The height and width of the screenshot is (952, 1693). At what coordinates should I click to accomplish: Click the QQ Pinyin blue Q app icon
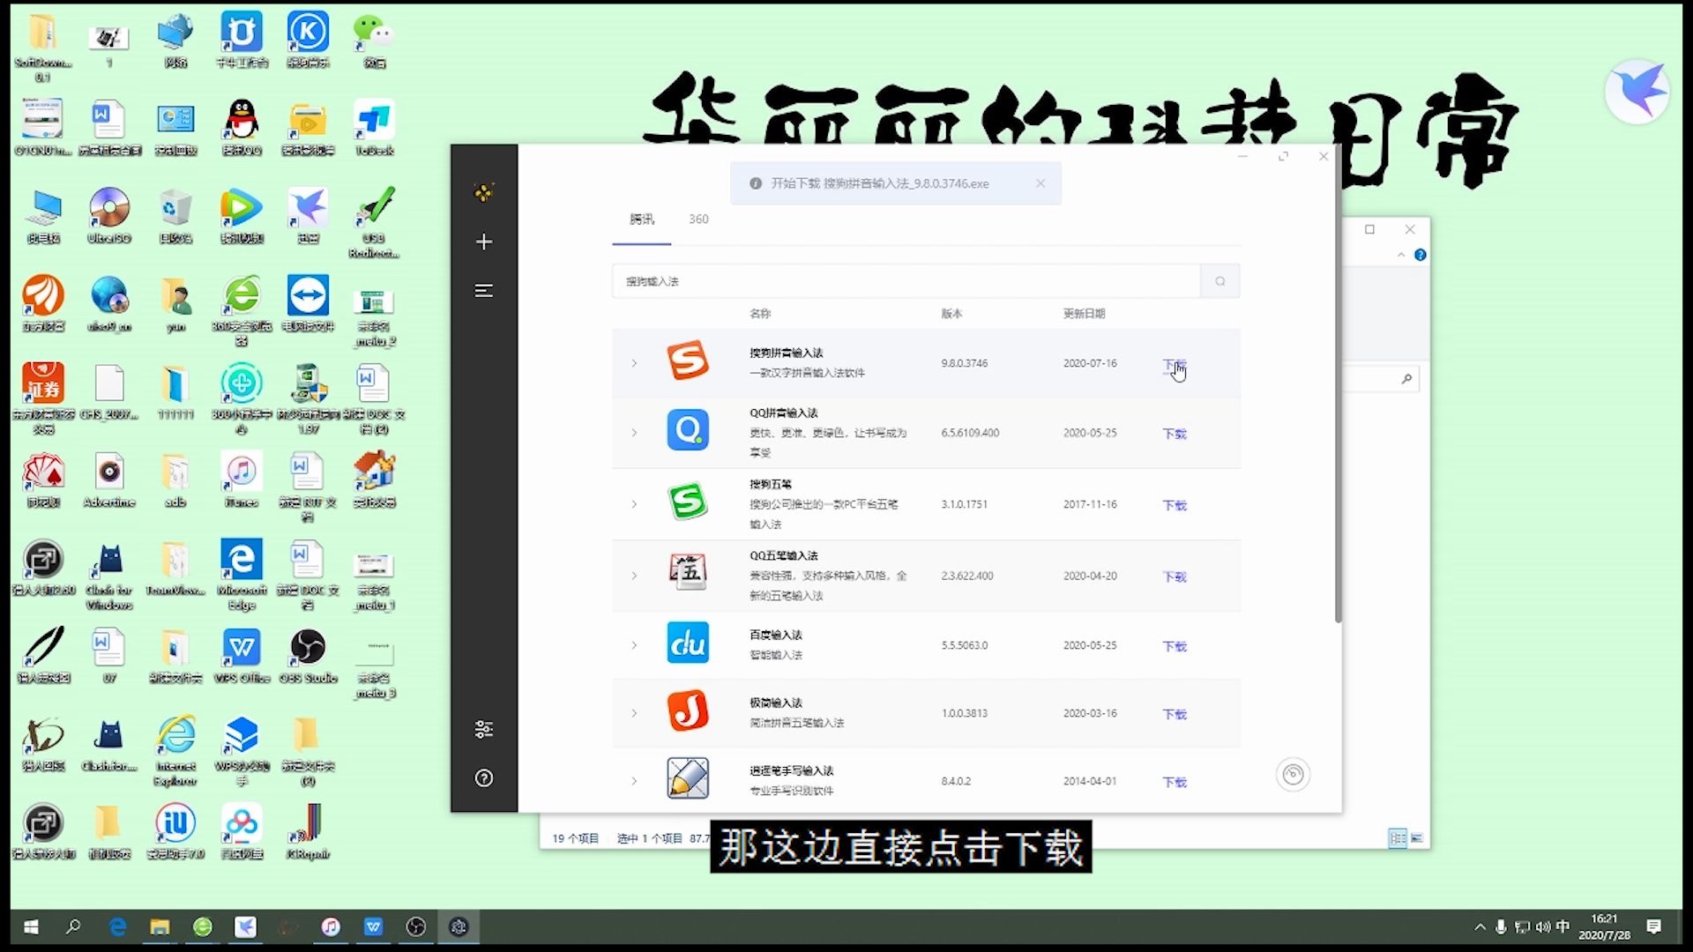(x=688, y=430)
